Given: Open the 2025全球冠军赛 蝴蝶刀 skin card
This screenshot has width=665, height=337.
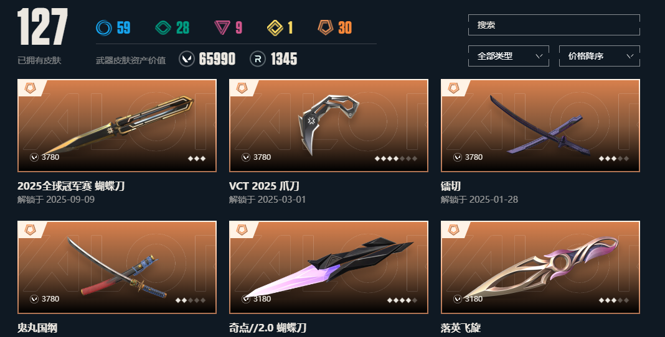Looking at the screenshot, I should 117,126.
